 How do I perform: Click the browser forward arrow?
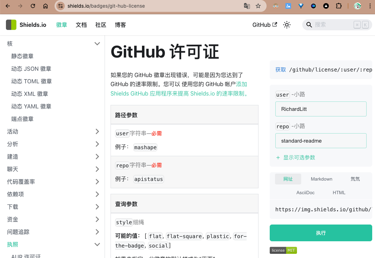[20, 6]
